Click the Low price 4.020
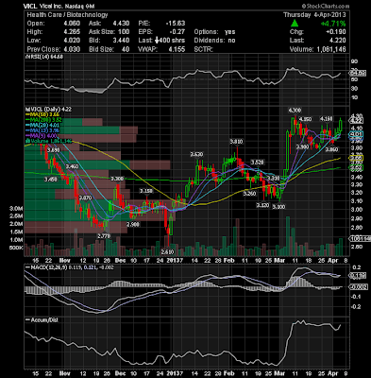Screen dimensions: 371x378 71,41
